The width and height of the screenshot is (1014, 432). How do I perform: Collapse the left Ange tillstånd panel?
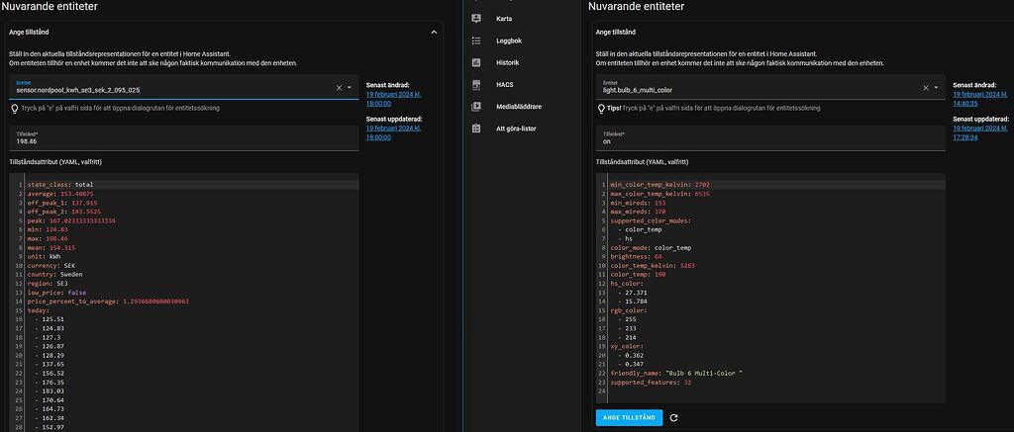click(433, 32)
